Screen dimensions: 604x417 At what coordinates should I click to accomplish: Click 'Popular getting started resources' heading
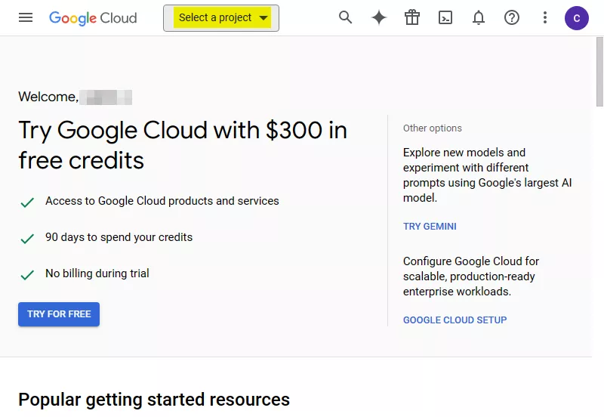154,400
